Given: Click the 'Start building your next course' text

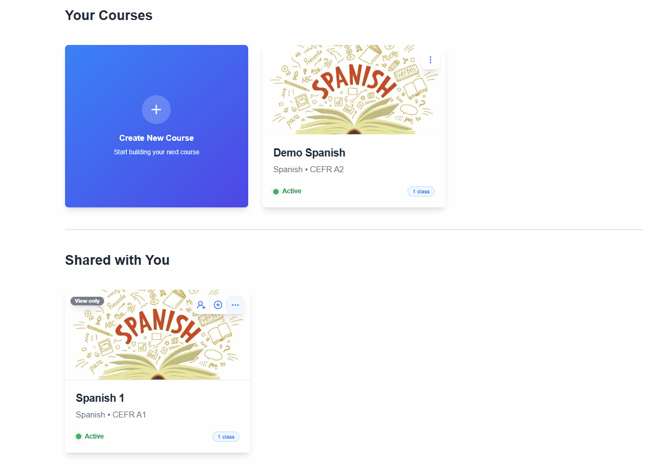Looking at the screenshot, I should [157, 152].
